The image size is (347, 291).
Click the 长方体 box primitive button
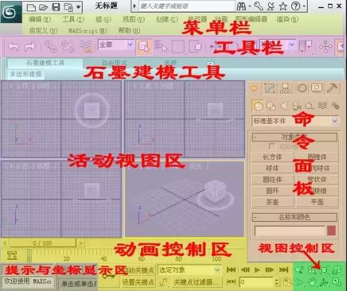(272, 157)
